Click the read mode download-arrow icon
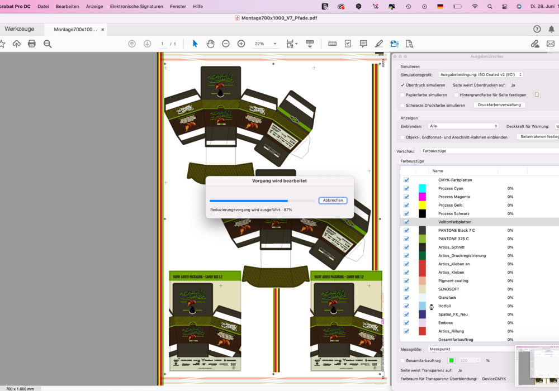This screenshot has height=391, width=559. click(x=310, y=44)
